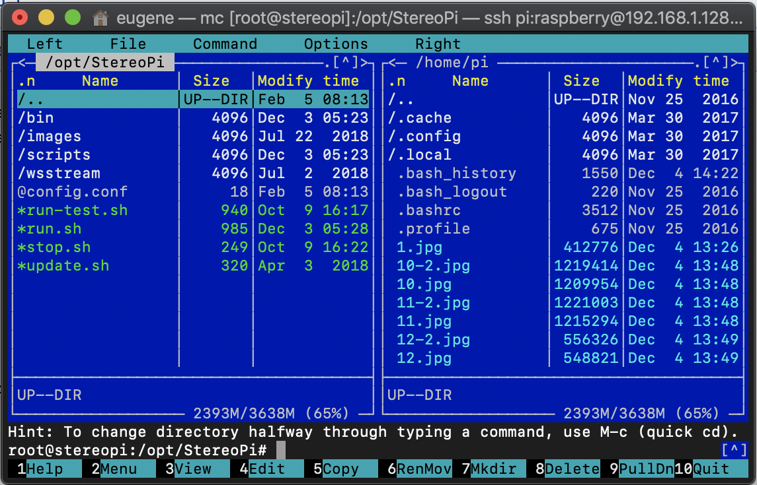Open the Command menu
Viewport: 757px width, 485px height.
(x=225, y=44)
